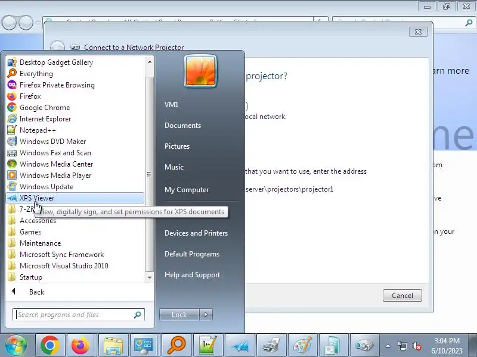The width and height of the screenshot is (477, 357).
Task: Open Firefox Private Browsing icon
Action: [x=12, y=84]
